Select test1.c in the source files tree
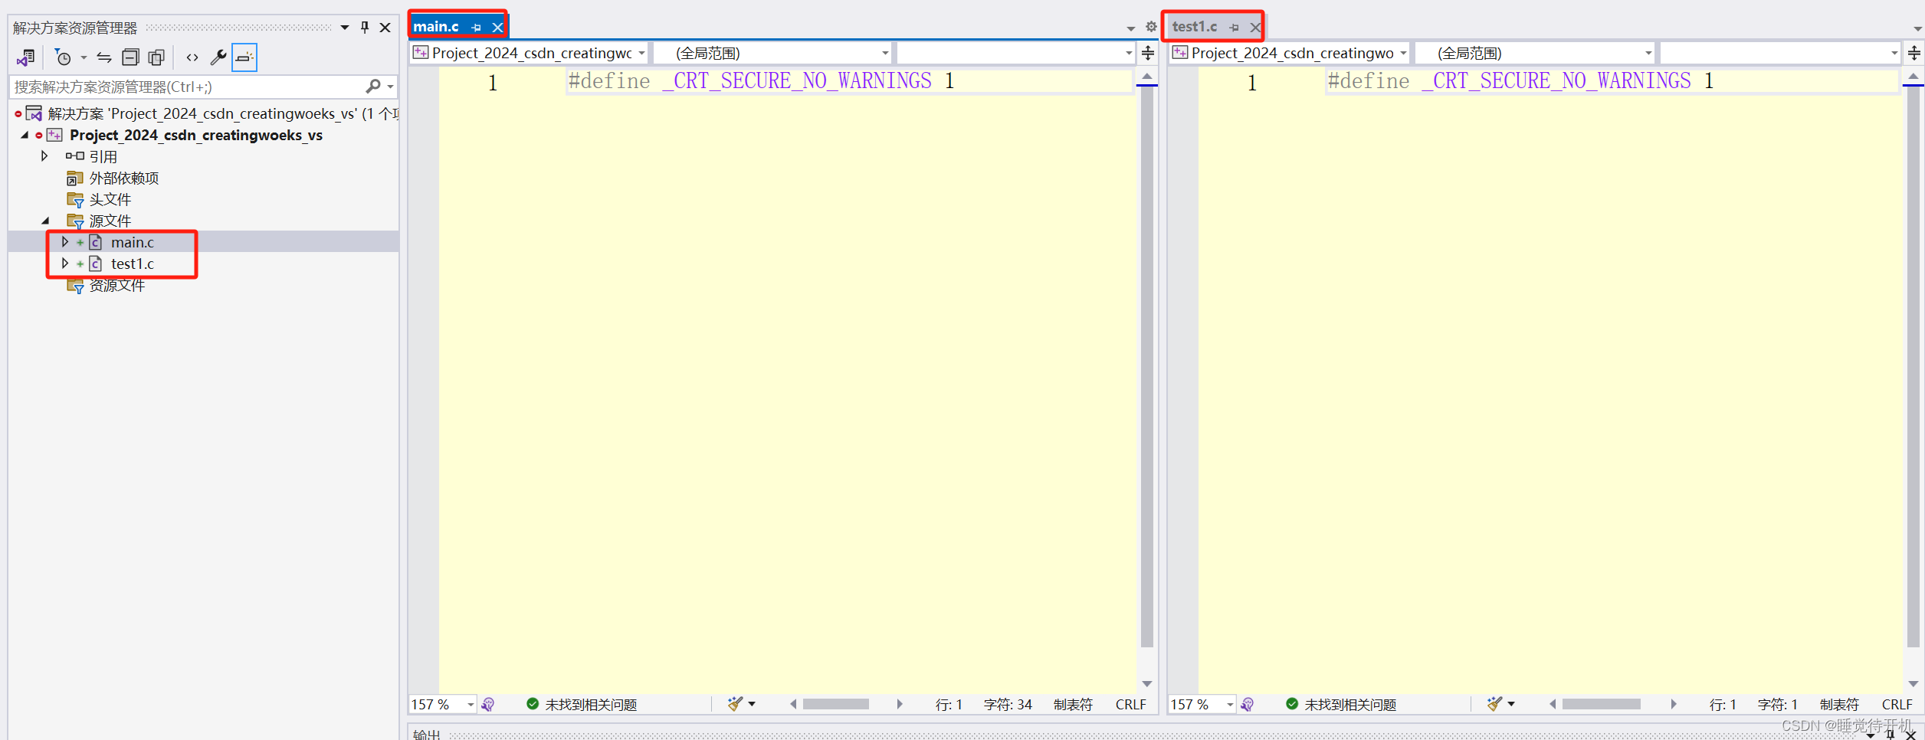The height and width of the screenshot is (740, 1925). tap(132, 264)
